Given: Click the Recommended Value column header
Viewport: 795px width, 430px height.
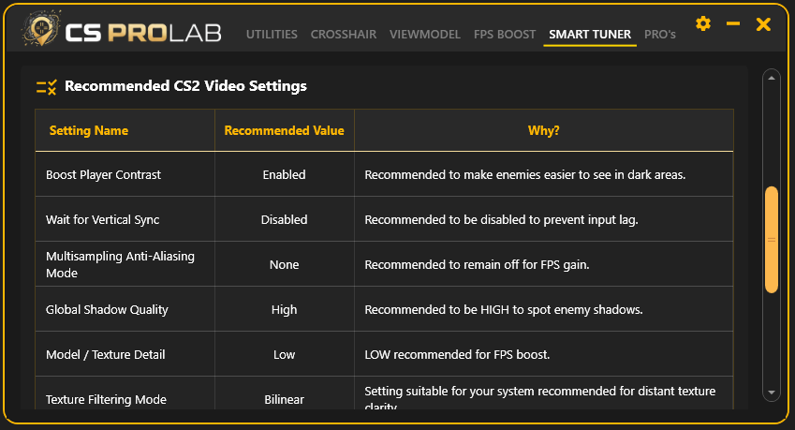Looking at the screenshot, I should pyautogui.click(x=284, y=130).
